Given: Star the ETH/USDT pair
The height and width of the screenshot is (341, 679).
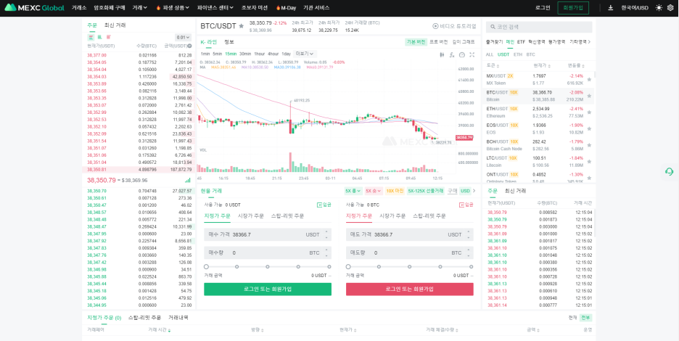Looking at the screenshot, I should (x=589, y=112).
